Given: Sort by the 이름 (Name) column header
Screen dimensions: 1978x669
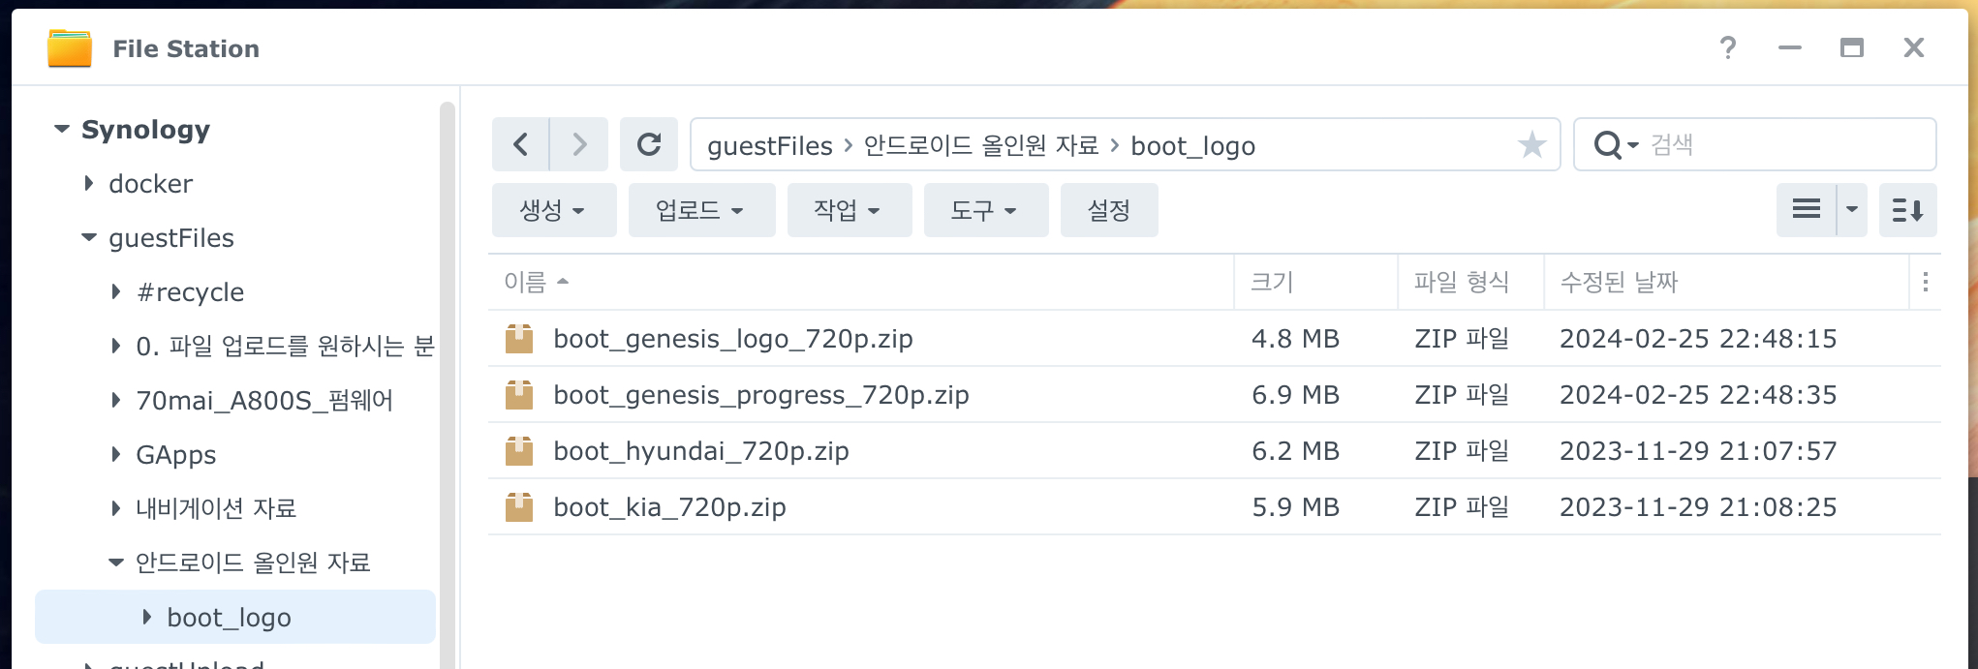Looking at the screenshot, I should pyautogui.click(x=860, y=282).
